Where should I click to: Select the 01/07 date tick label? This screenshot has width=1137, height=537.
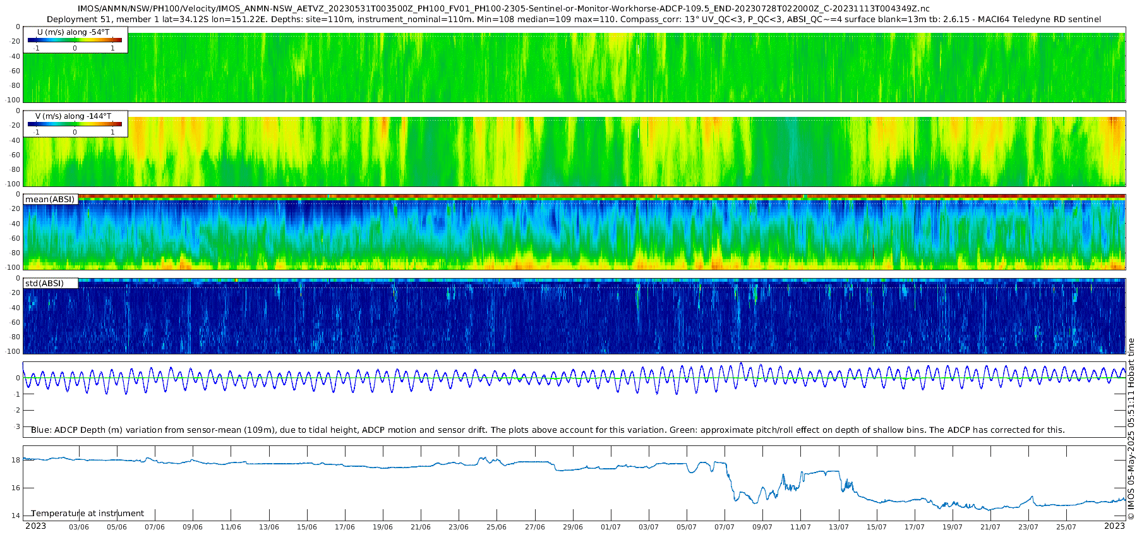coord(611,527)
